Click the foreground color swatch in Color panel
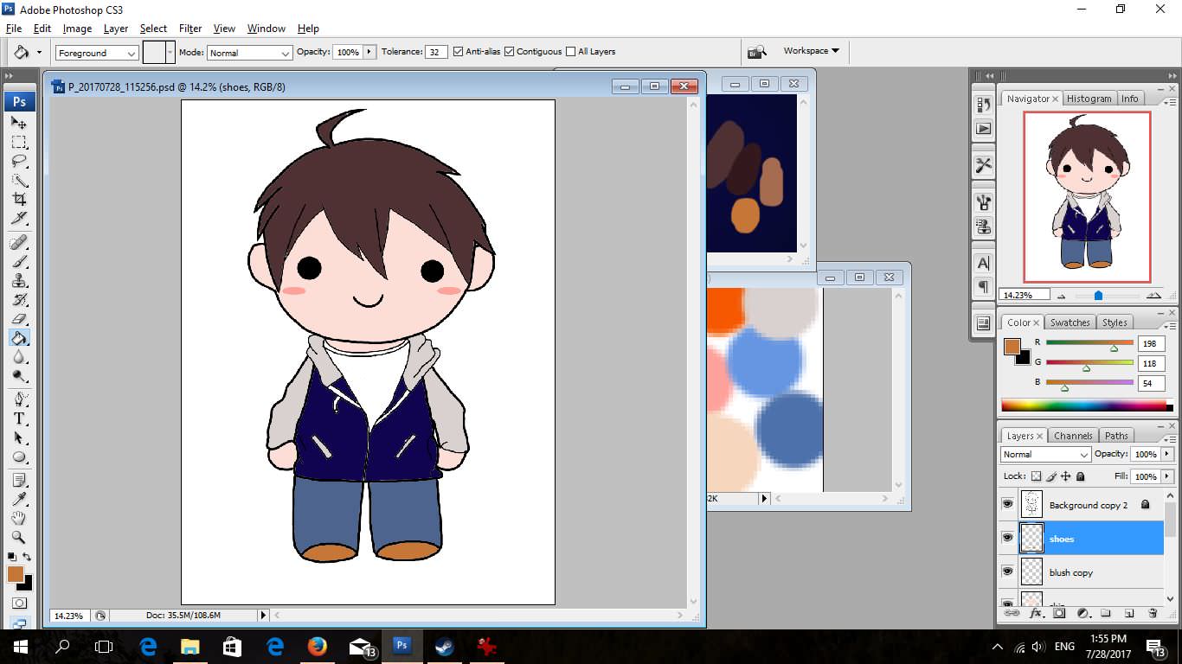 click(1012, 347)
